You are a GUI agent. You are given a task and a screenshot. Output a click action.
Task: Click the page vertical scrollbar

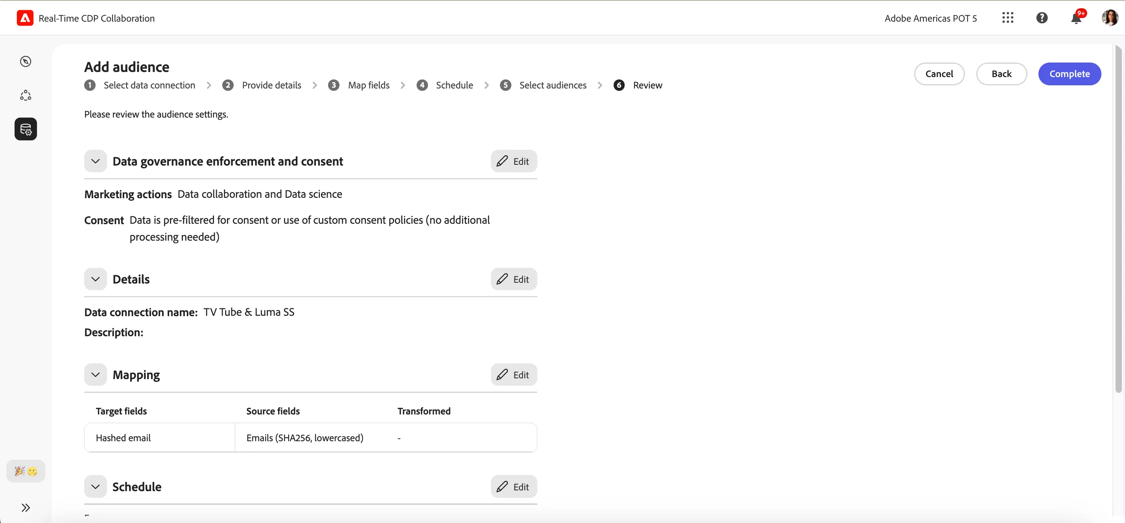point(1118,218)
